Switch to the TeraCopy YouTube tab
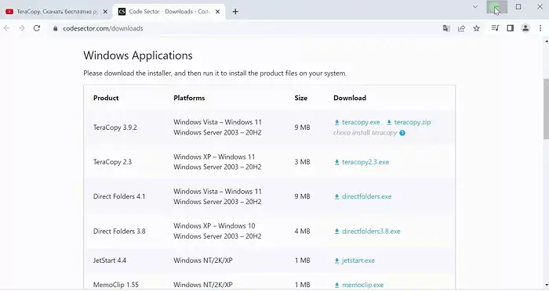Screen dimensions: 549x291 (56, 12)
